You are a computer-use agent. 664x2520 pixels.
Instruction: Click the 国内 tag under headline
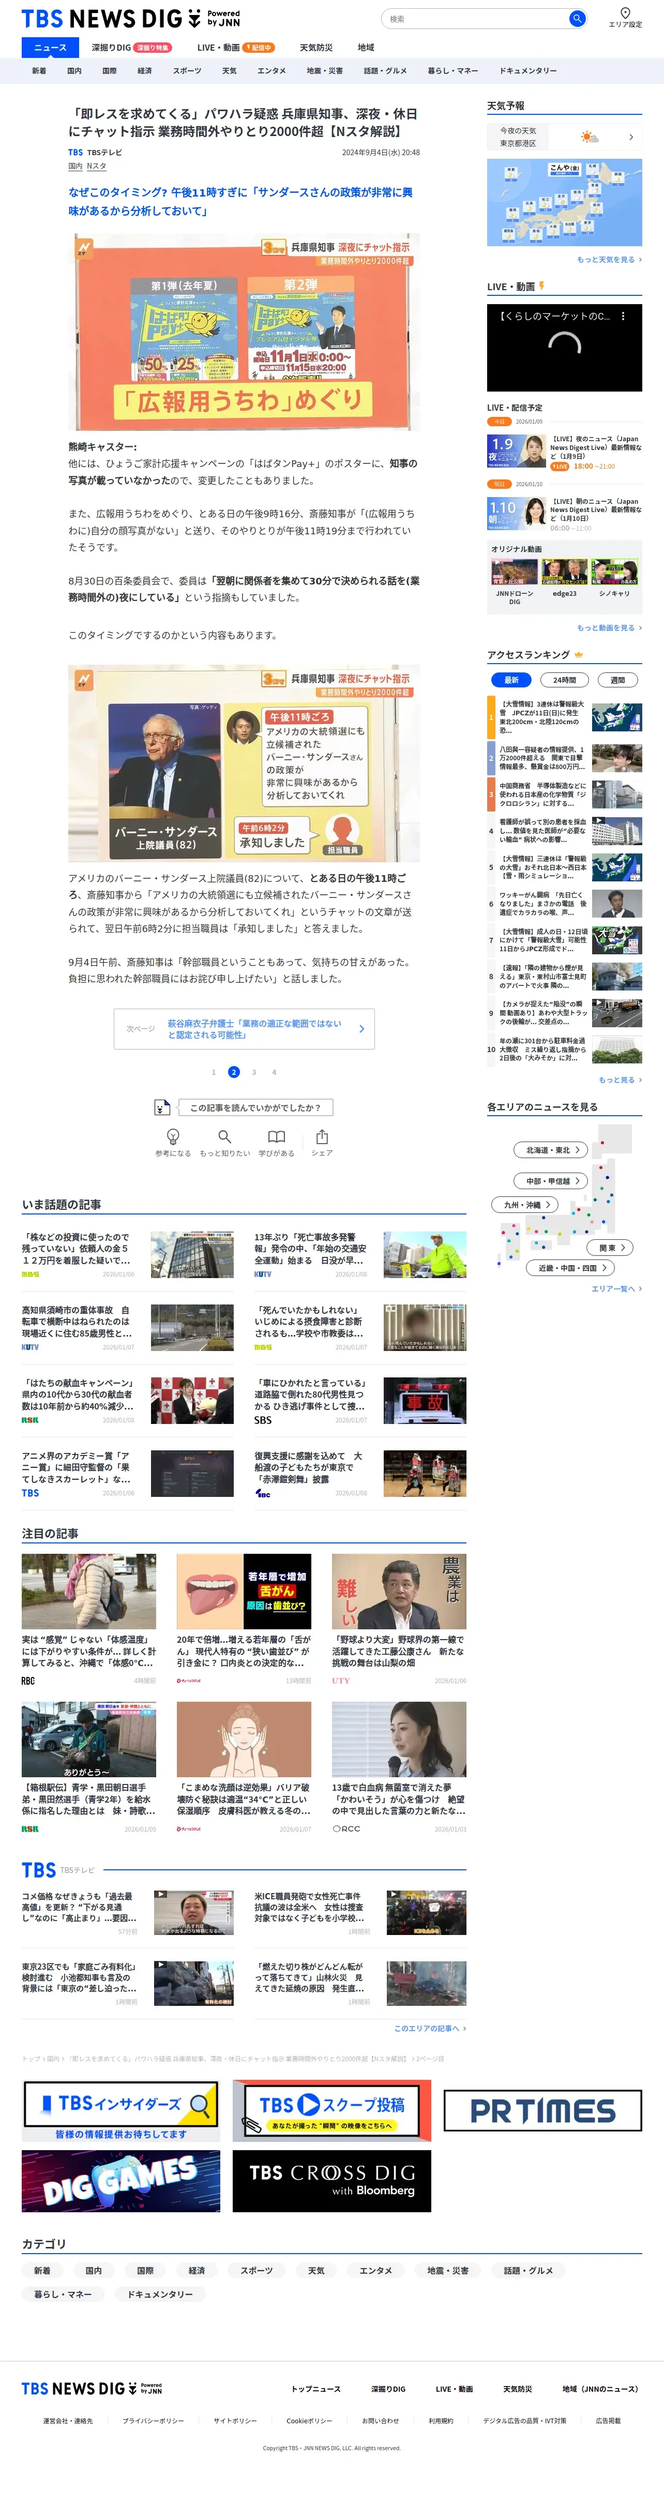[x=76, y=167]
